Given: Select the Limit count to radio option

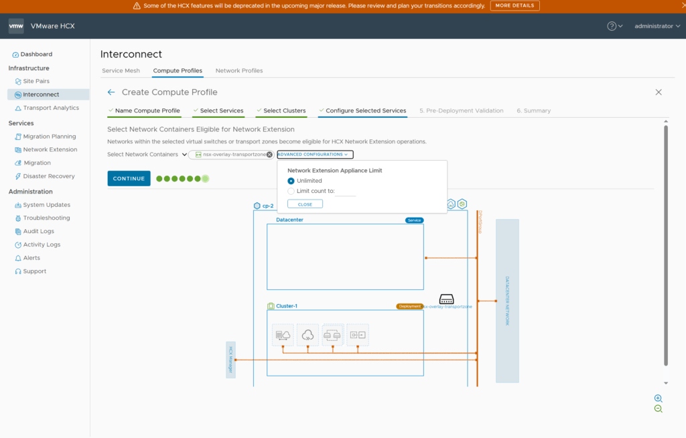Looking at the screenshot, I should [291, 191].
